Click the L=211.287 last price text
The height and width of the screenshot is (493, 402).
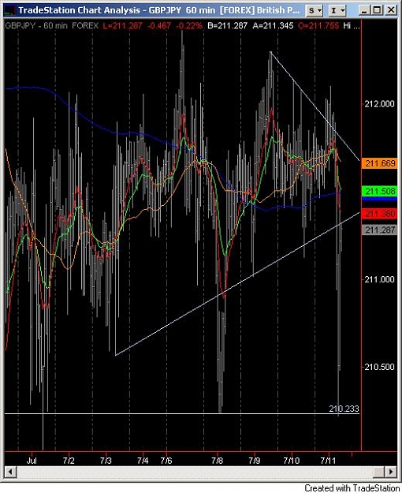click(123, 25)
